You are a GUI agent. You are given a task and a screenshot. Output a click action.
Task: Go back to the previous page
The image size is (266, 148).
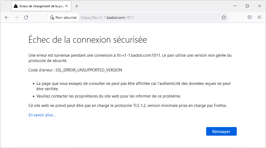pos(7,17)
